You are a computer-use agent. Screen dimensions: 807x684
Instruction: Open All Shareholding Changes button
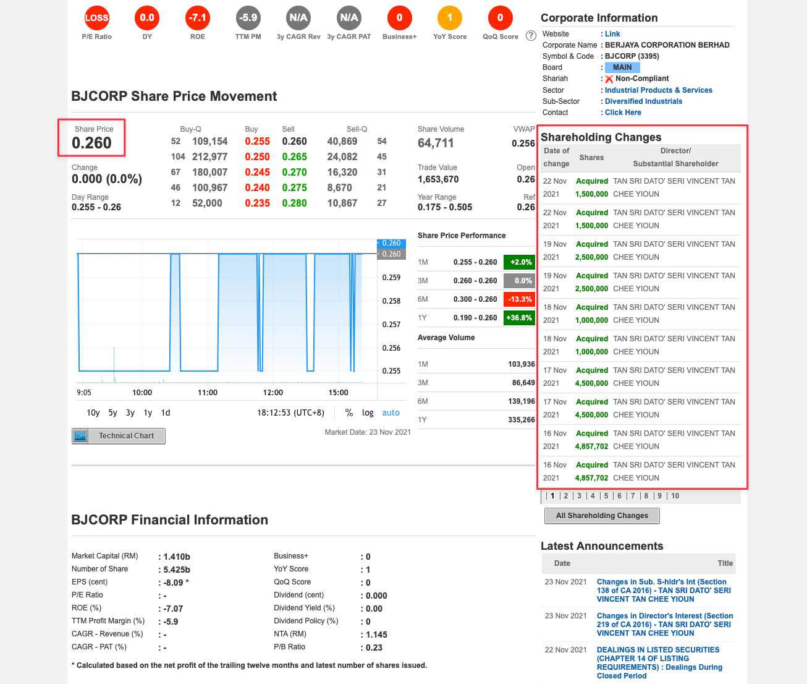click(602, 516)
